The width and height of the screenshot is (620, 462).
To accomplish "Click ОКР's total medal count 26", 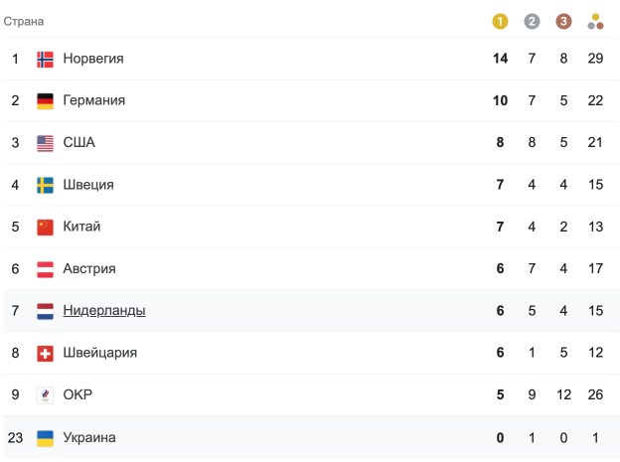I will coord(595,395).
